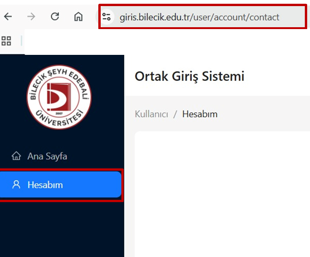Click the house icon beside Ana Sayfa
This screenshot has height=257, width=310.
pyautogui.click(x=16, y=156)
